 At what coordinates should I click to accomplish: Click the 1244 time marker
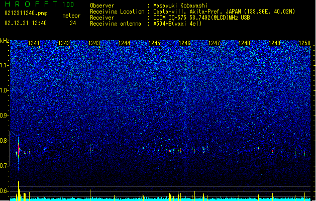125,43
